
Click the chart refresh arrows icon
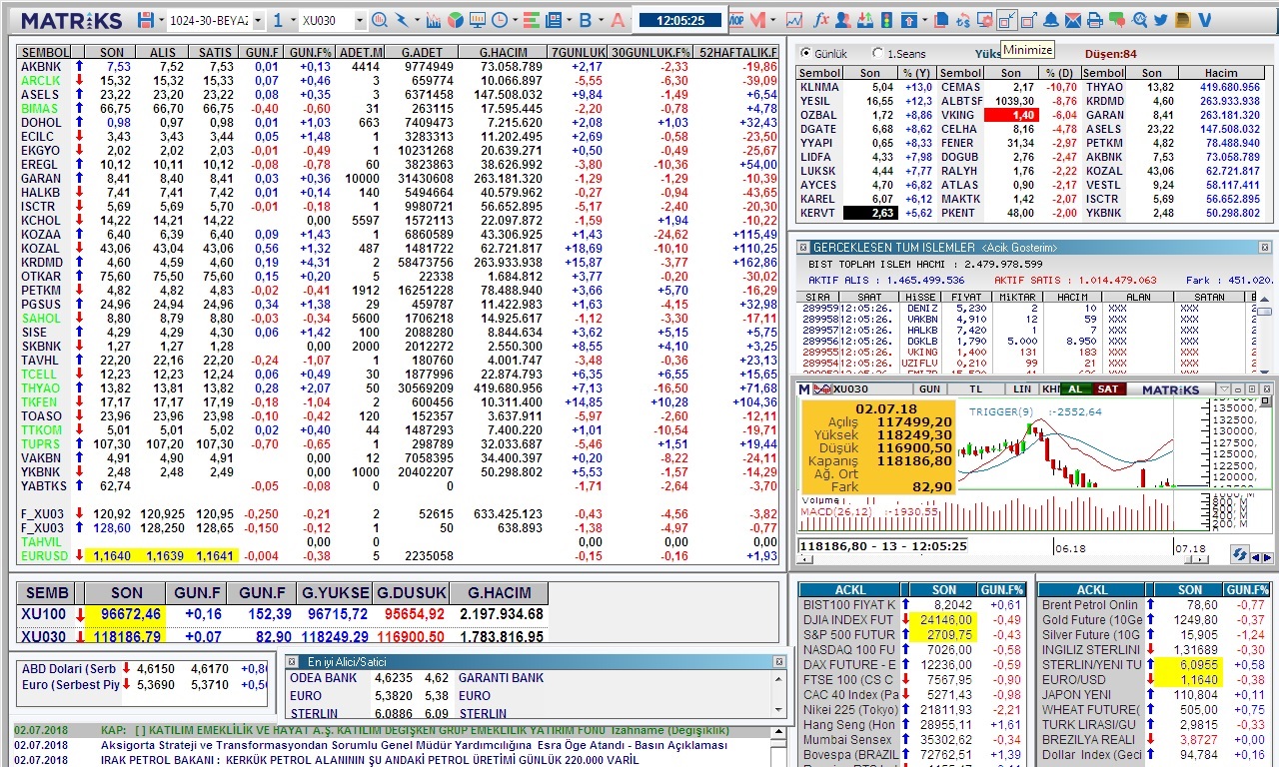(x=1240, y=554)
